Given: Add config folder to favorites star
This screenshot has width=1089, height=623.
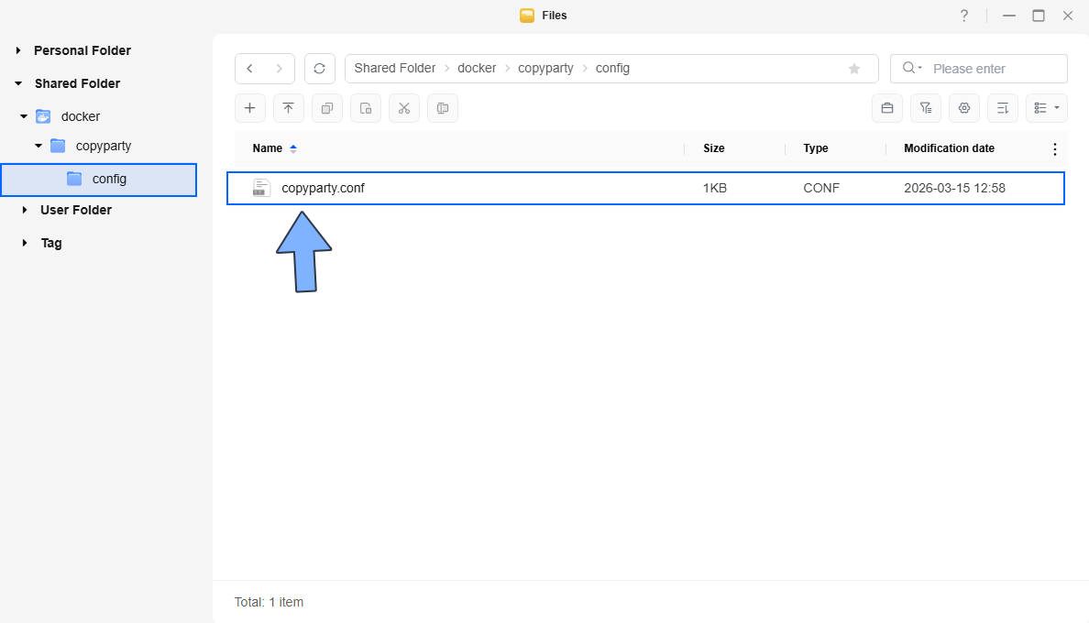Looking at the screenshot, I should coord(854,69).
